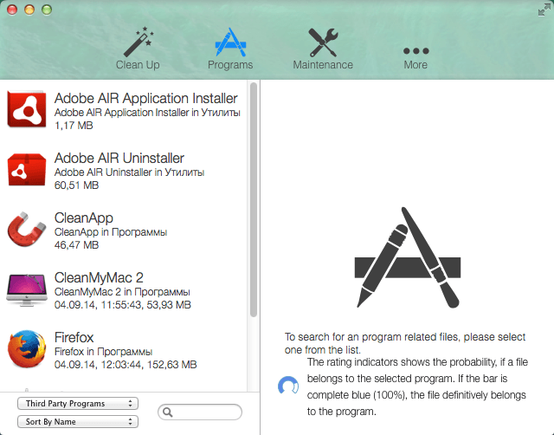Click the 'The rating indicators shows' description

coord(417,386)
